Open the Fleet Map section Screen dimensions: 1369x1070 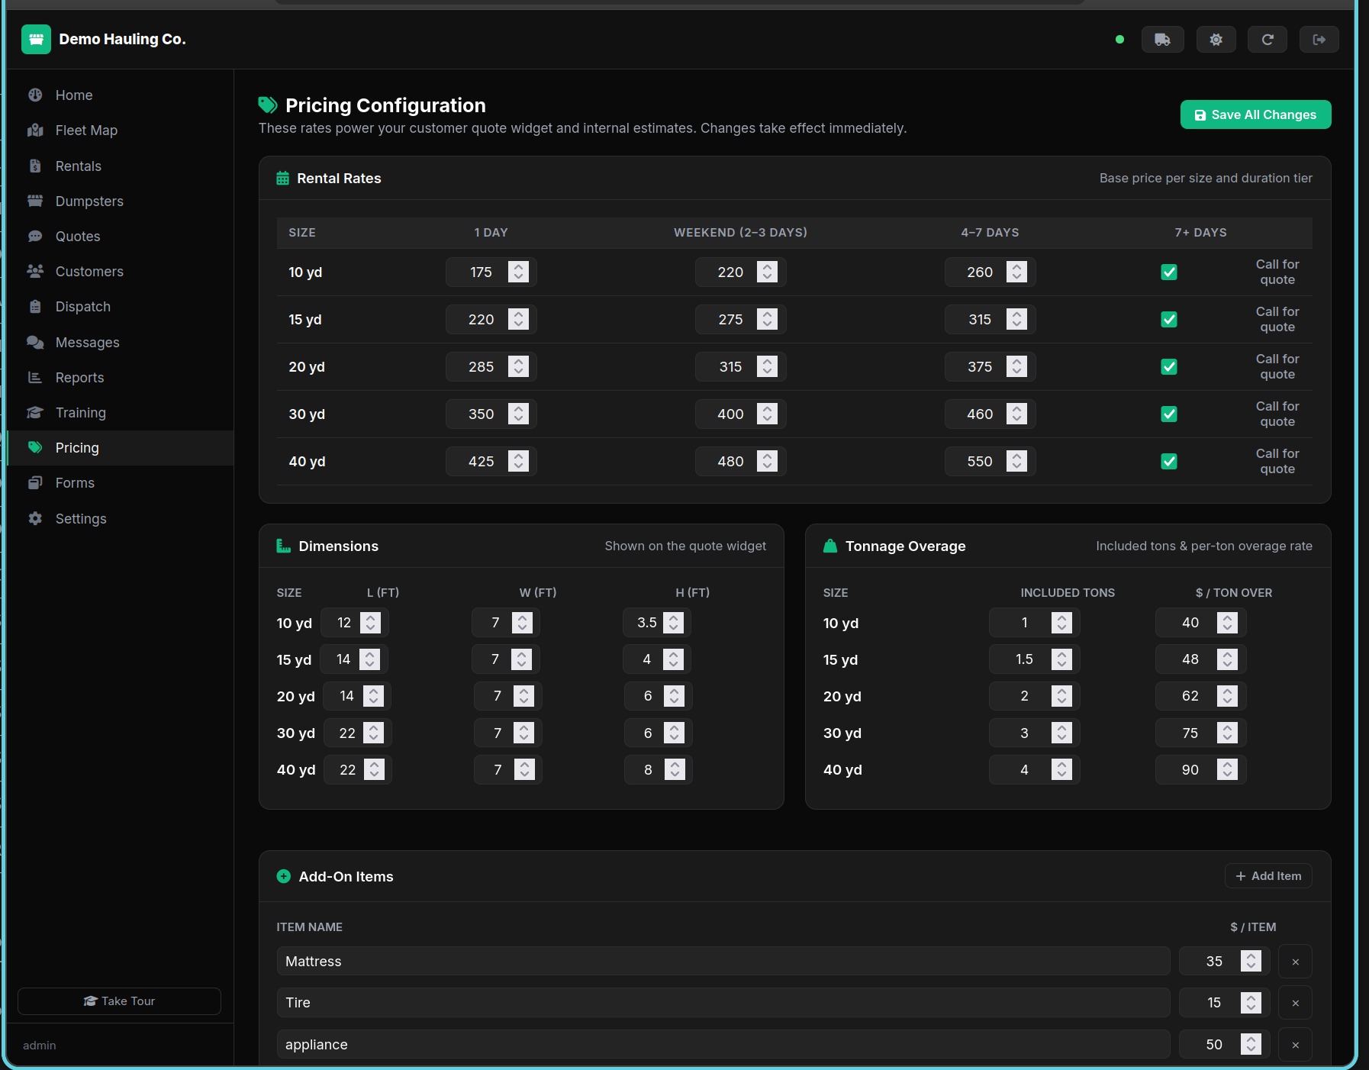(85, 130)
